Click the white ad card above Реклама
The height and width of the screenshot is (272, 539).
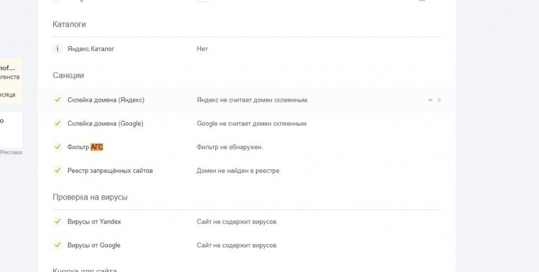tap(11, 129)
